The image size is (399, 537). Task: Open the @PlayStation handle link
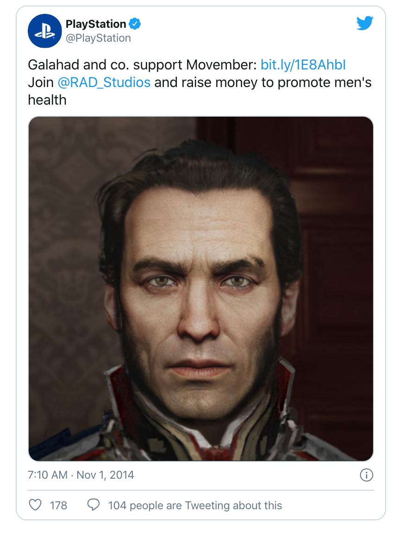click(x=98, y=38)
